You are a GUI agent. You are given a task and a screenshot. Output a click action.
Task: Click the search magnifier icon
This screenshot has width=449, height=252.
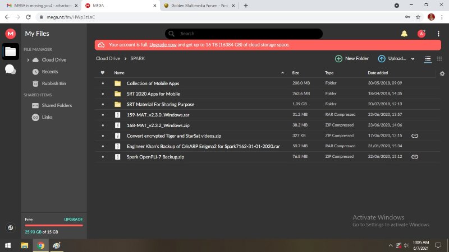pyautogui.click(x=171, y=34)
